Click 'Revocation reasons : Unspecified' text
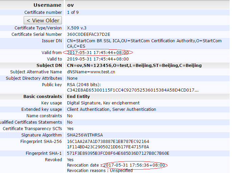This screenshot has width=232, height=173. (100, 171)
